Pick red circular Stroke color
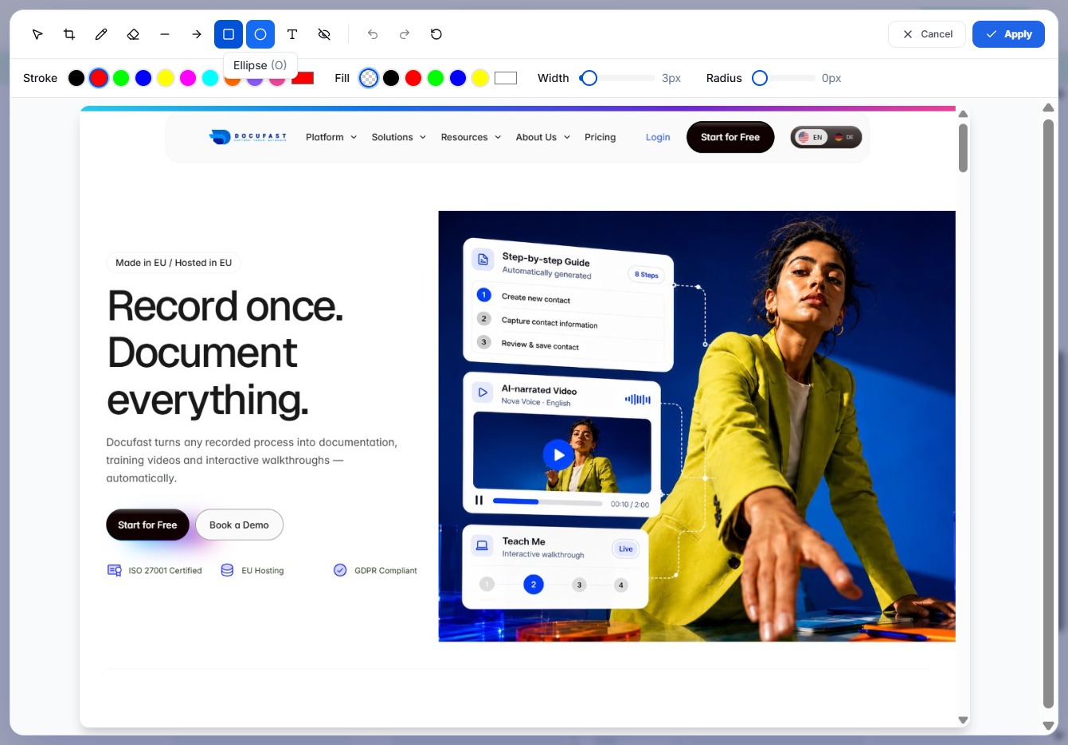This screenshot has width=1068, height=745. click(x=99, y=78)
